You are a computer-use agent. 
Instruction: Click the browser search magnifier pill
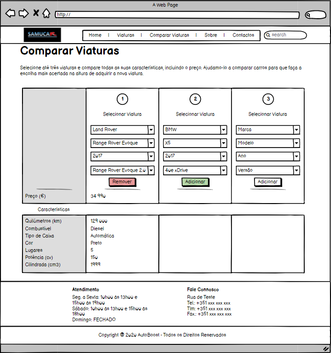(315, 15)
